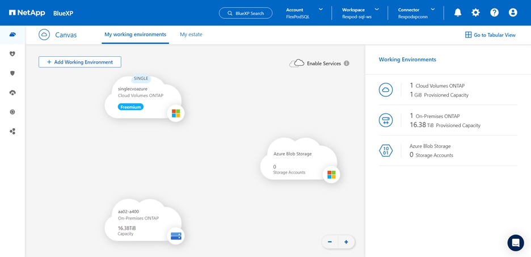
Task: Click the Cloud Volumes ONTAP panel icon
Action: pos(387,90)
